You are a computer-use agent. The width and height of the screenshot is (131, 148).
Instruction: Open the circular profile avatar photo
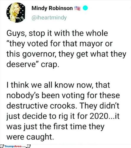click(x=16, y=13)
